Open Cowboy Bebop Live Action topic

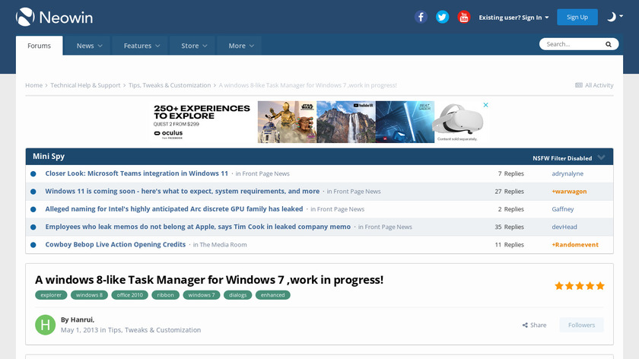tap(116, 244)
